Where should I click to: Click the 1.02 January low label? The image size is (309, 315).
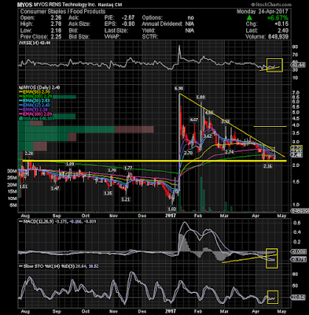pos(172,209)
